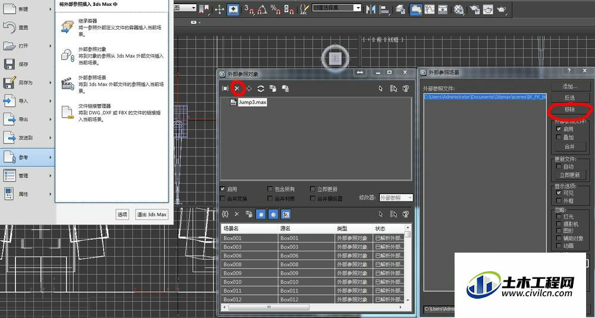Toggle the Keyboard Shortcut Override icon
Image resolution: width=595 pixels, height=318 pixels.
[x=233, y=10]
